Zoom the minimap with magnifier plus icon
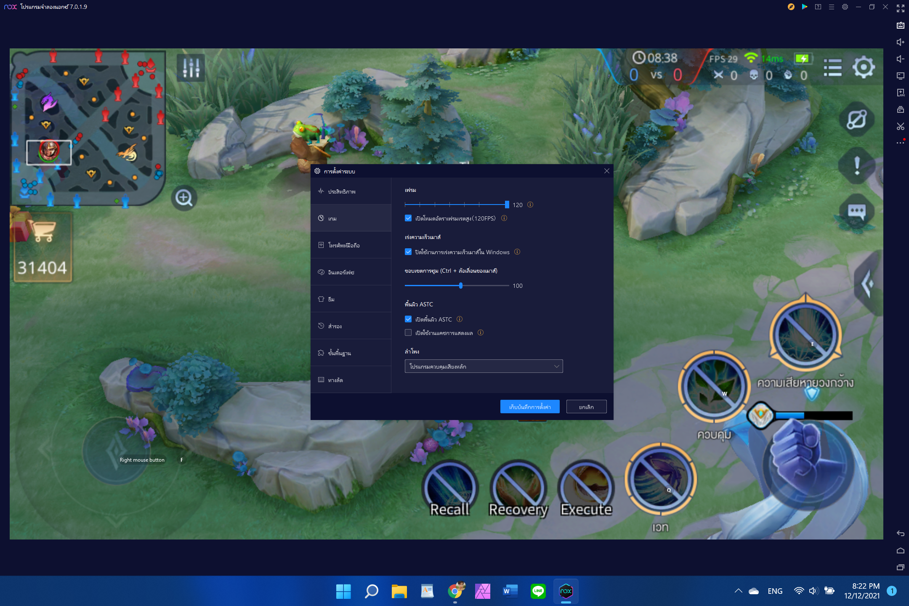Image resolution: width=909 pixels, height=606 pixels. pyautogui.click(x=184, y=198)
